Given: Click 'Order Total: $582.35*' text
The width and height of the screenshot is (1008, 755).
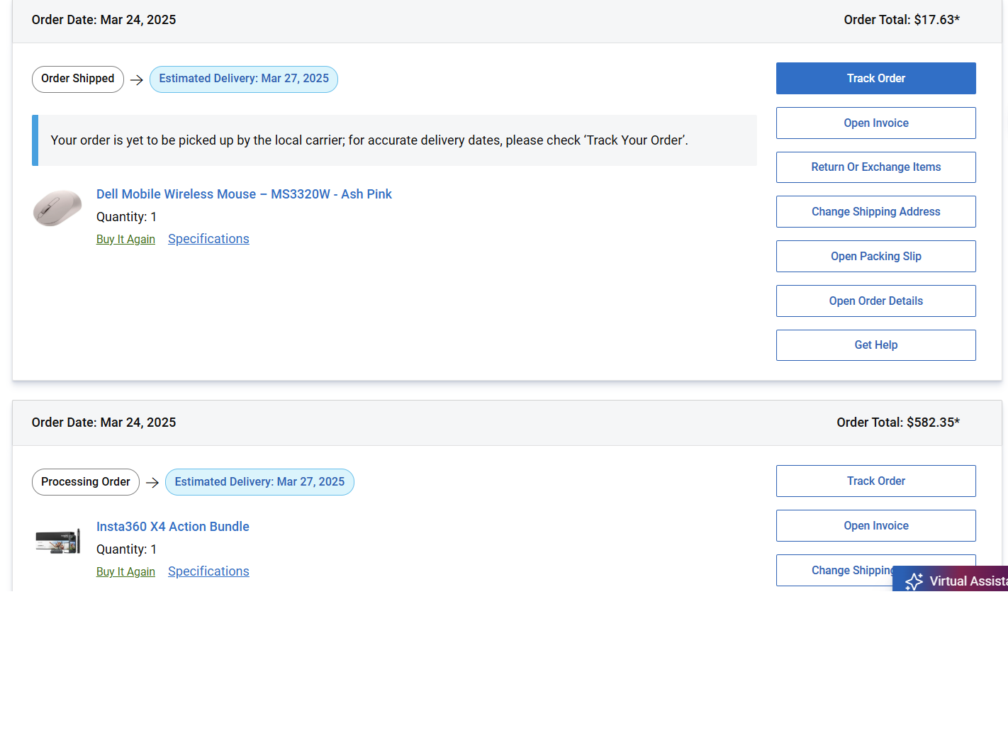Looking at the screenshot, I should click(898, 423).
